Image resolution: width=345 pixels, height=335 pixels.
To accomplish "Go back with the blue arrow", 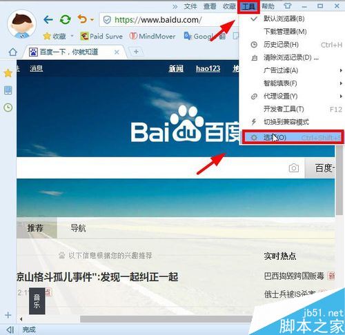I will click(x=48, y=19).
